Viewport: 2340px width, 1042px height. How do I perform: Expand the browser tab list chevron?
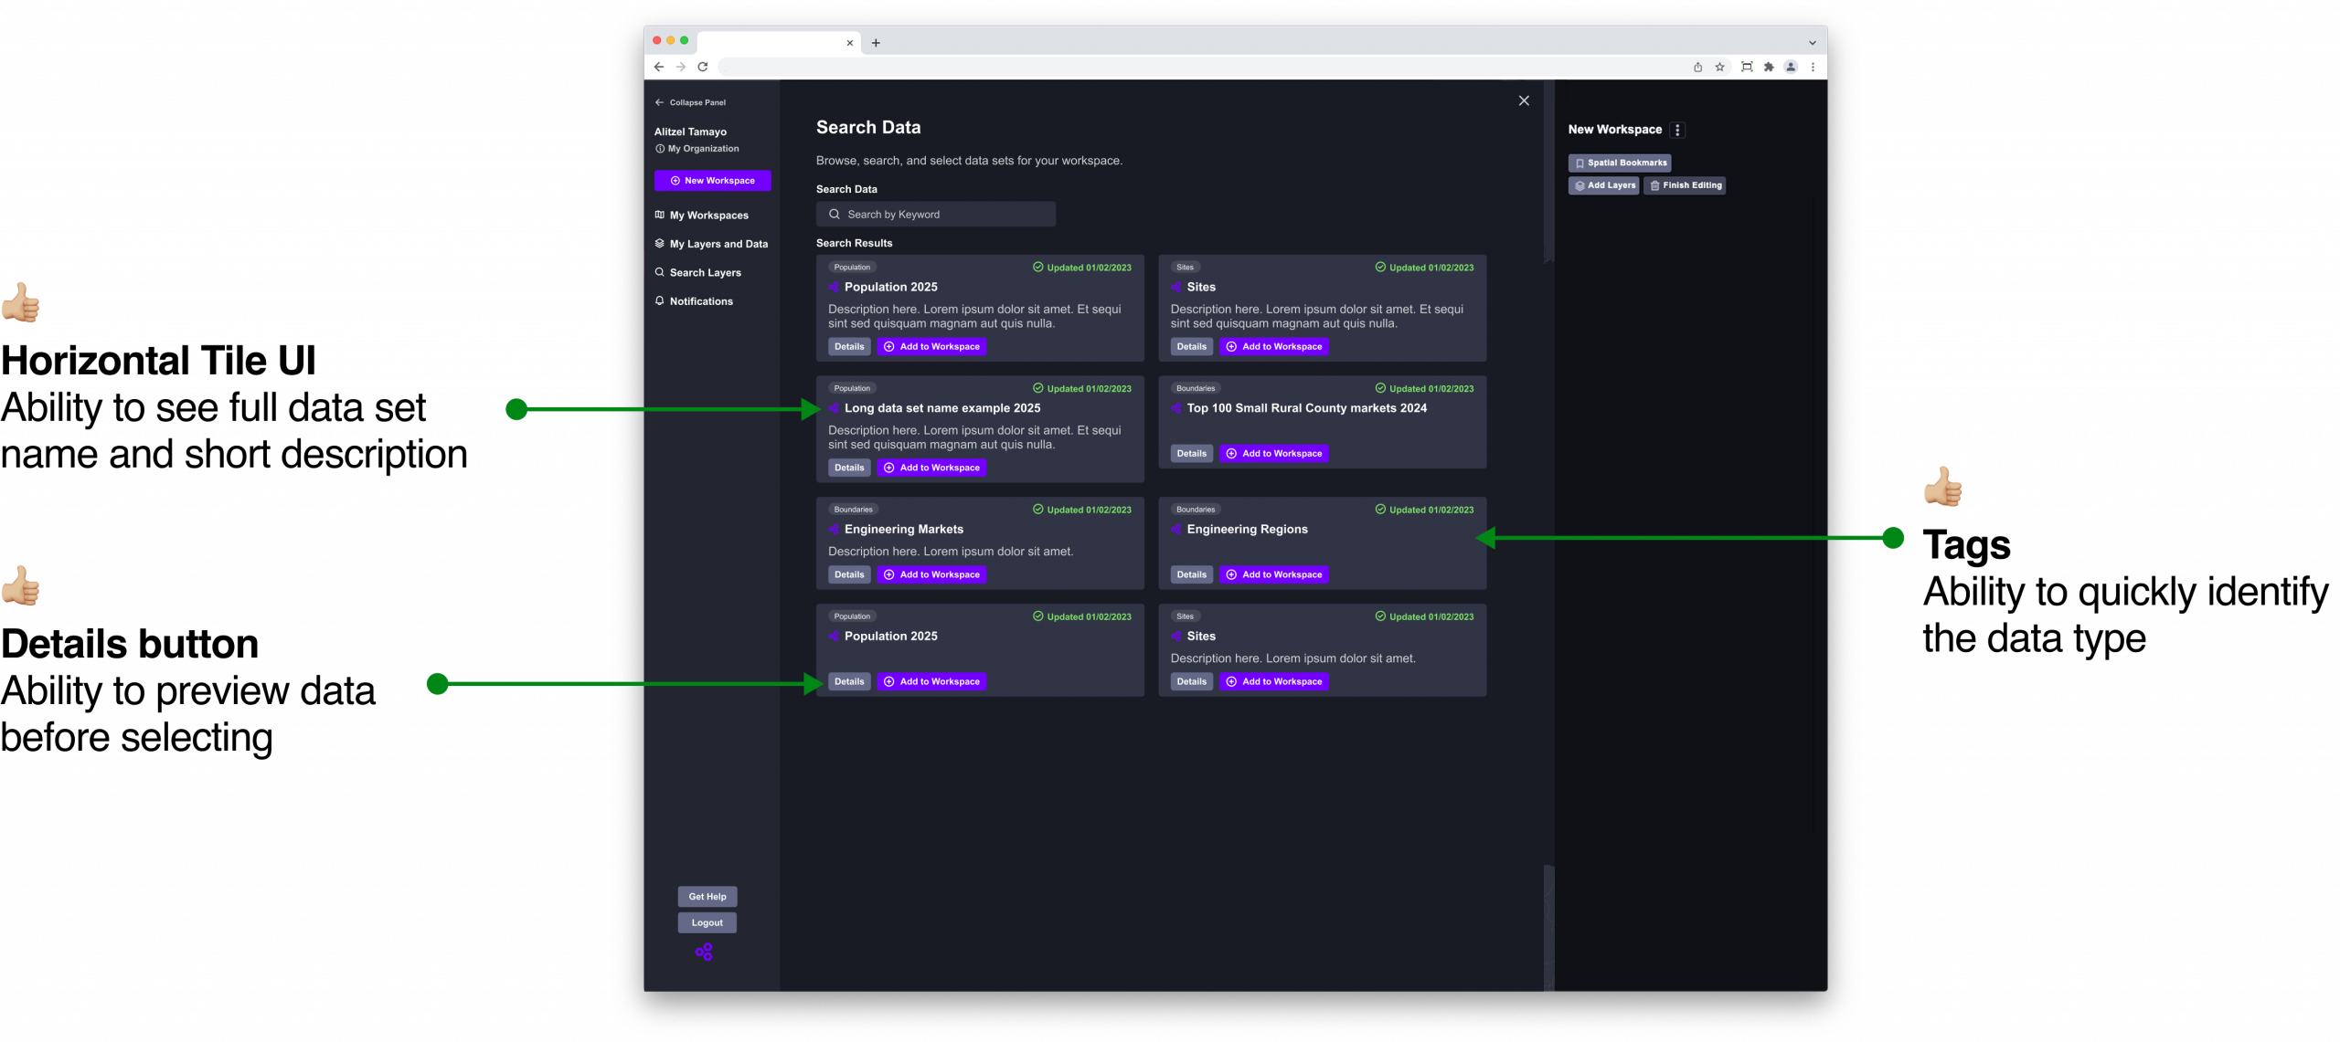coord(1812,43)
